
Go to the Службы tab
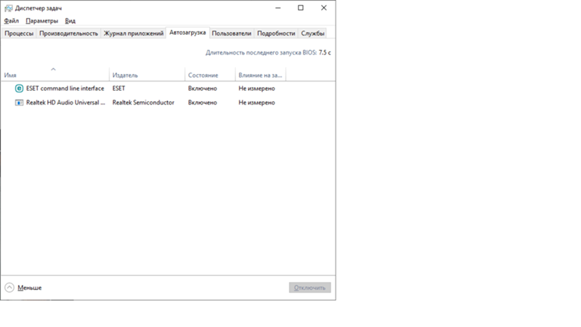coord(312,33)
